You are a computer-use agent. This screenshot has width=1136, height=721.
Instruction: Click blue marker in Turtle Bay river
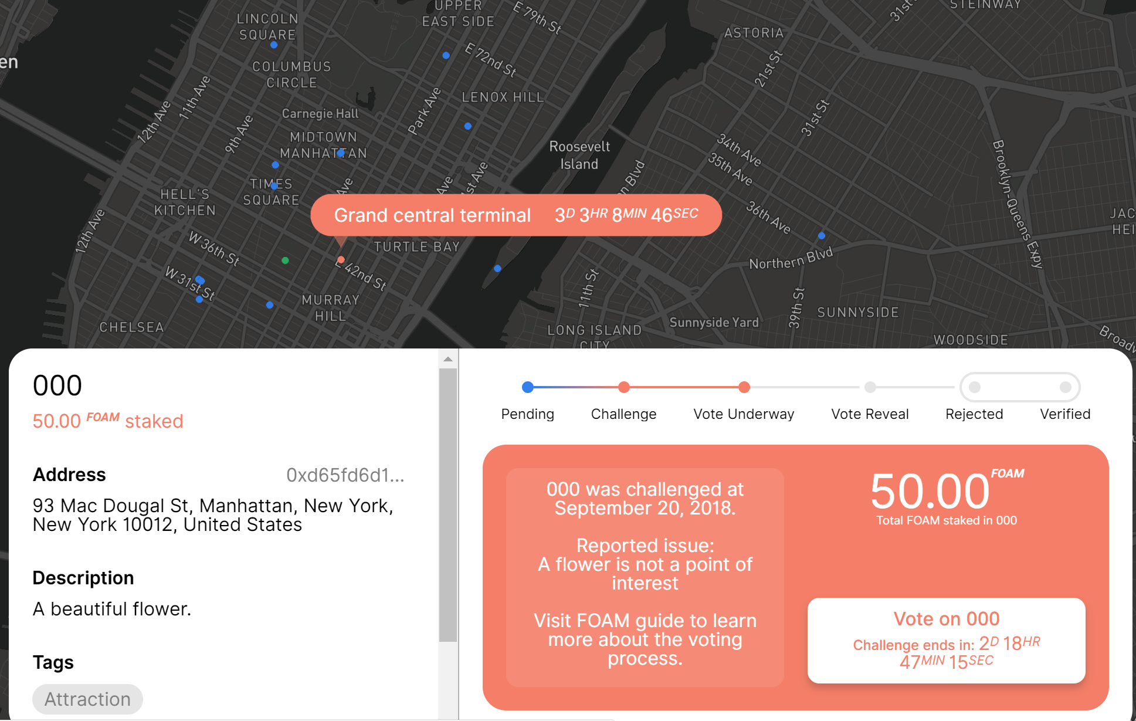pos(497,268)
